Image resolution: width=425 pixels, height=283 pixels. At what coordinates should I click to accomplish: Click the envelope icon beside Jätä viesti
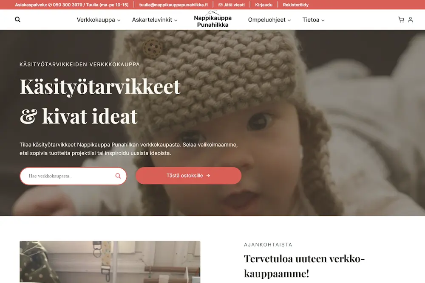[x=220, y=5]
